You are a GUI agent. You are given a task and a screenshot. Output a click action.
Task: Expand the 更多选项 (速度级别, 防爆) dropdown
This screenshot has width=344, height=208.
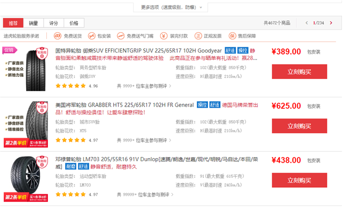(x=170, y=7)
